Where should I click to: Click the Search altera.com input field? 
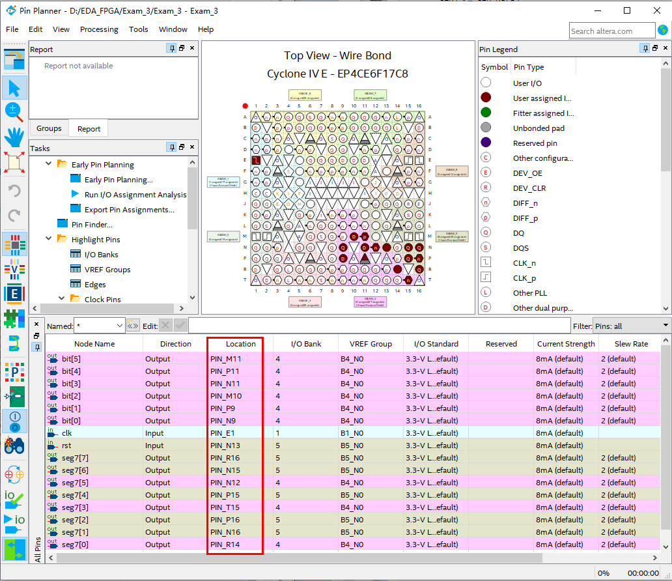click(612, 31)
